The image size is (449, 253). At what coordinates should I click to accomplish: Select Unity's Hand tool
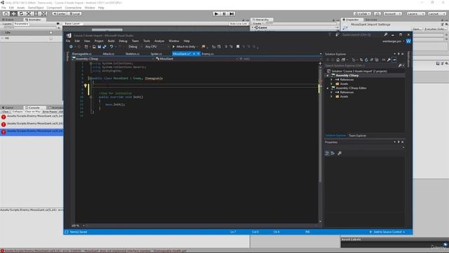point(6,13)
